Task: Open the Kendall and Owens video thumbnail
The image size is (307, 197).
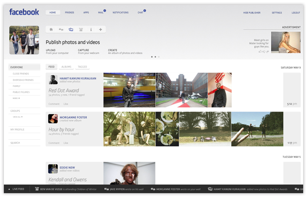Action: [x=129, y=173]
